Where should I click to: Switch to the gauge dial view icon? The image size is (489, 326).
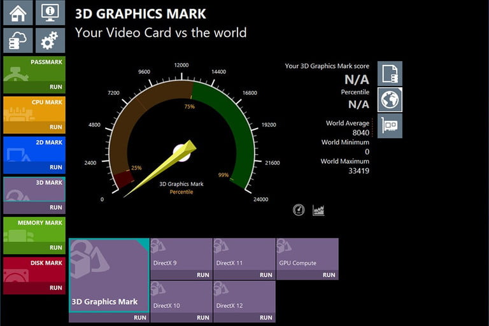click(x=299, y=210)
